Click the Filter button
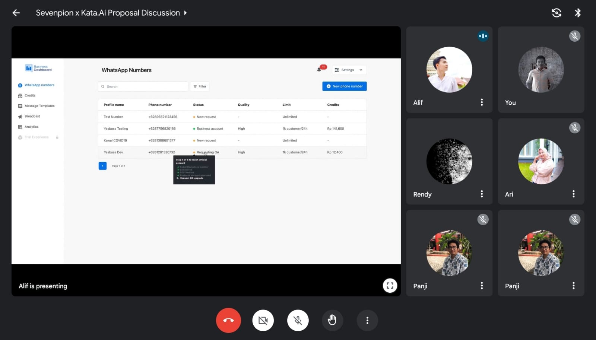 tap(200, 86)
